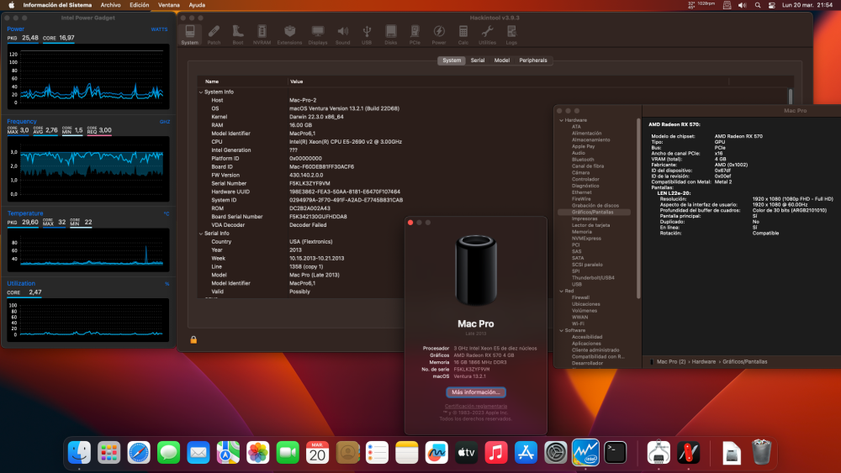Select the System toolbar icon in Hackintool
841x473 pixels.
pos(189,34)
